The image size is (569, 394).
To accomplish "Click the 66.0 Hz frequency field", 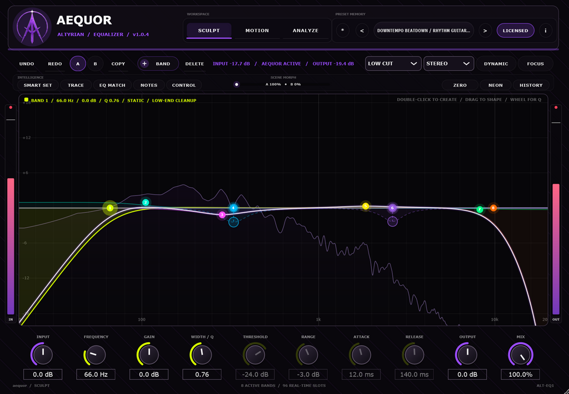I will click(x=96, y=375).
